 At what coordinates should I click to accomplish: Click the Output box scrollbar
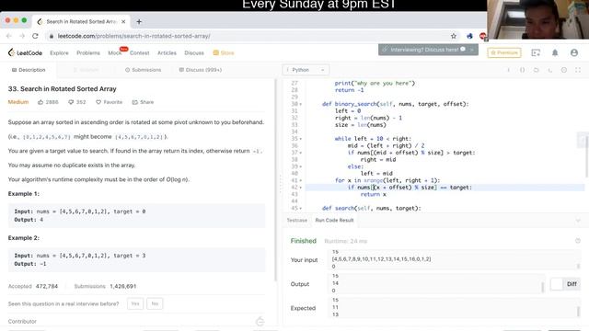(x=542, y=287)
